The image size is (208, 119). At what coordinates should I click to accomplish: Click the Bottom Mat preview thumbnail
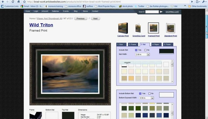52,115
